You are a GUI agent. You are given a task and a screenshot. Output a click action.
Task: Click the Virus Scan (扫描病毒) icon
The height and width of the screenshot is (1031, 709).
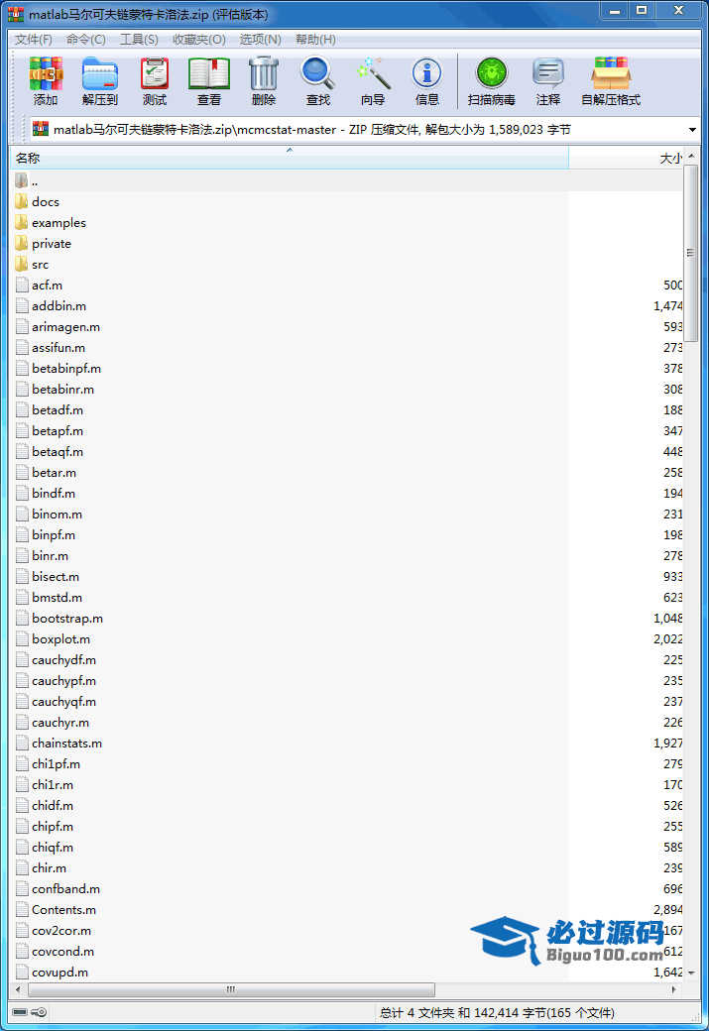pos(491,81)
